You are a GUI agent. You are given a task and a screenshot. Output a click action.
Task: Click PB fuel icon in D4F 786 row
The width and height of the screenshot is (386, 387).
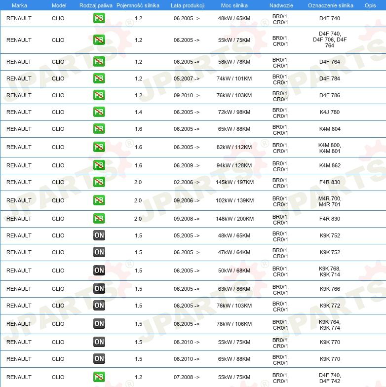(x=99, y=95)
